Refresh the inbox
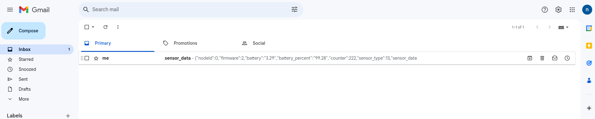The height and width of the screenshot is (119, 595). [105, 27]
